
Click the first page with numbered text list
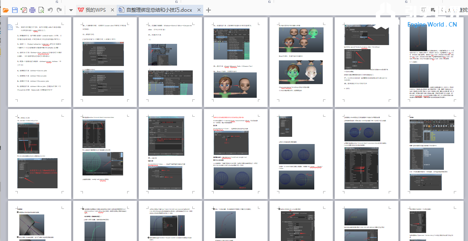[x=40, y=62]
